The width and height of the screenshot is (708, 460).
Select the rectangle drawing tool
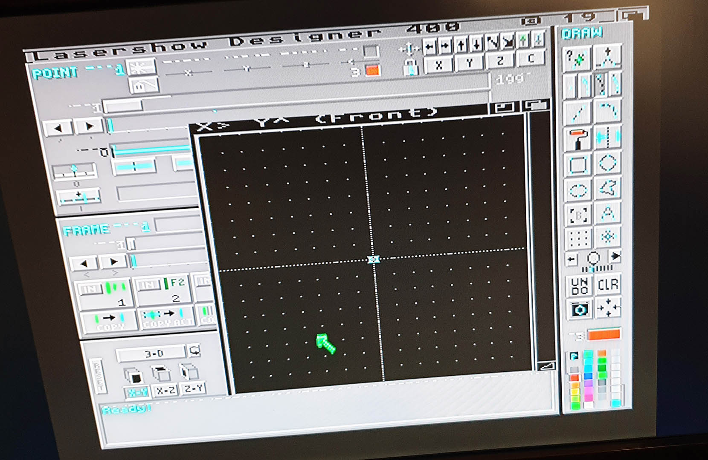578,165
